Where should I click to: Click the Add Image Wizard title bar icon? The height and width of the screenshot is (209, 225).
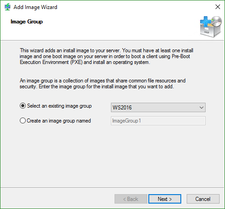(8, 7)
